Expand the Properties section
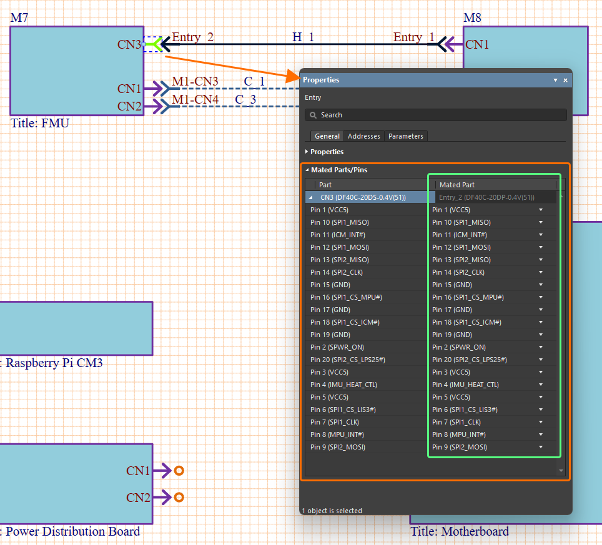Viewport: 602px width, 545px height. [x=307, y=152]
